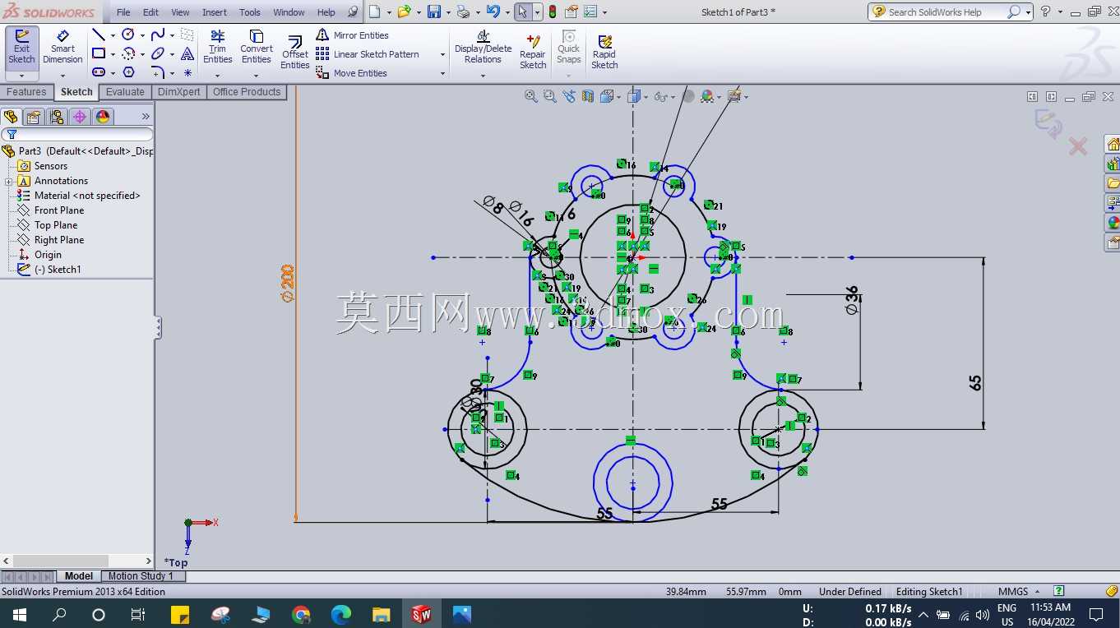Image resolution: width=1120 pixels, height=628 pixels.
Task: Switch to the Evaluate tab
Action: coord(125,92)
